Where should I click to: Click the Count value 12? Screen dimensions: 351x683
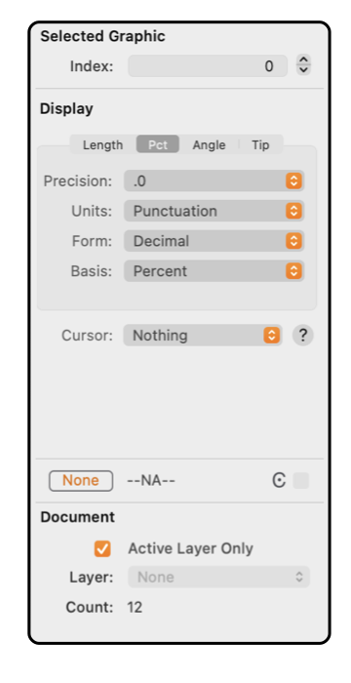click(135, 607)
